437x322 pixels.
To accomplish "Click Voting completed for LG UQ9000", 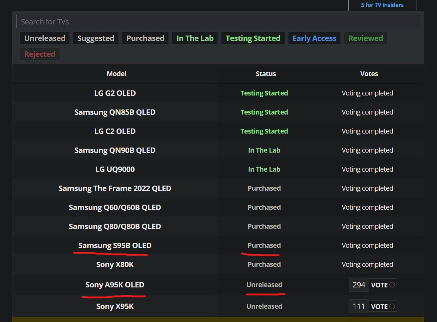I will (x=367, y=169).
